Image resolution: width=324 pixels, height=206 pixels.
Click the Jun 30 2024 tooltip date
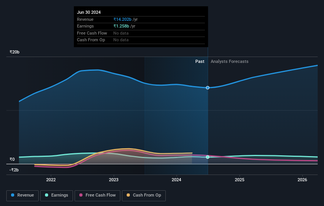point(89,12)
